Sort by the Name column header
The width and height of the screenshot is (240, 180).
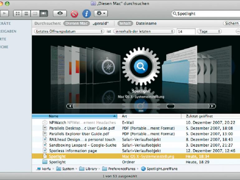click(74, 116)
